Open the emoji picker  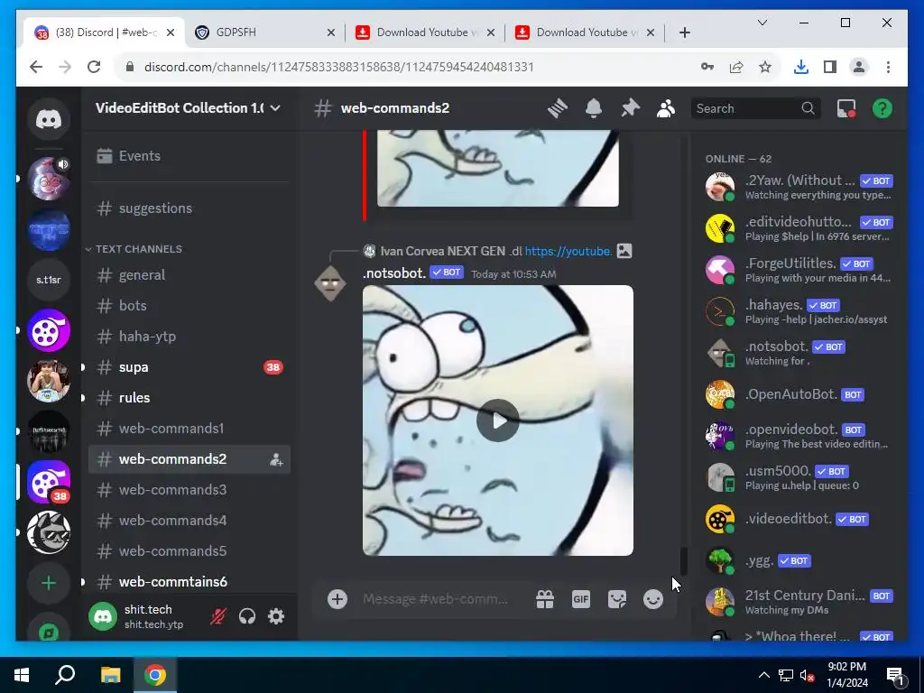653,599
